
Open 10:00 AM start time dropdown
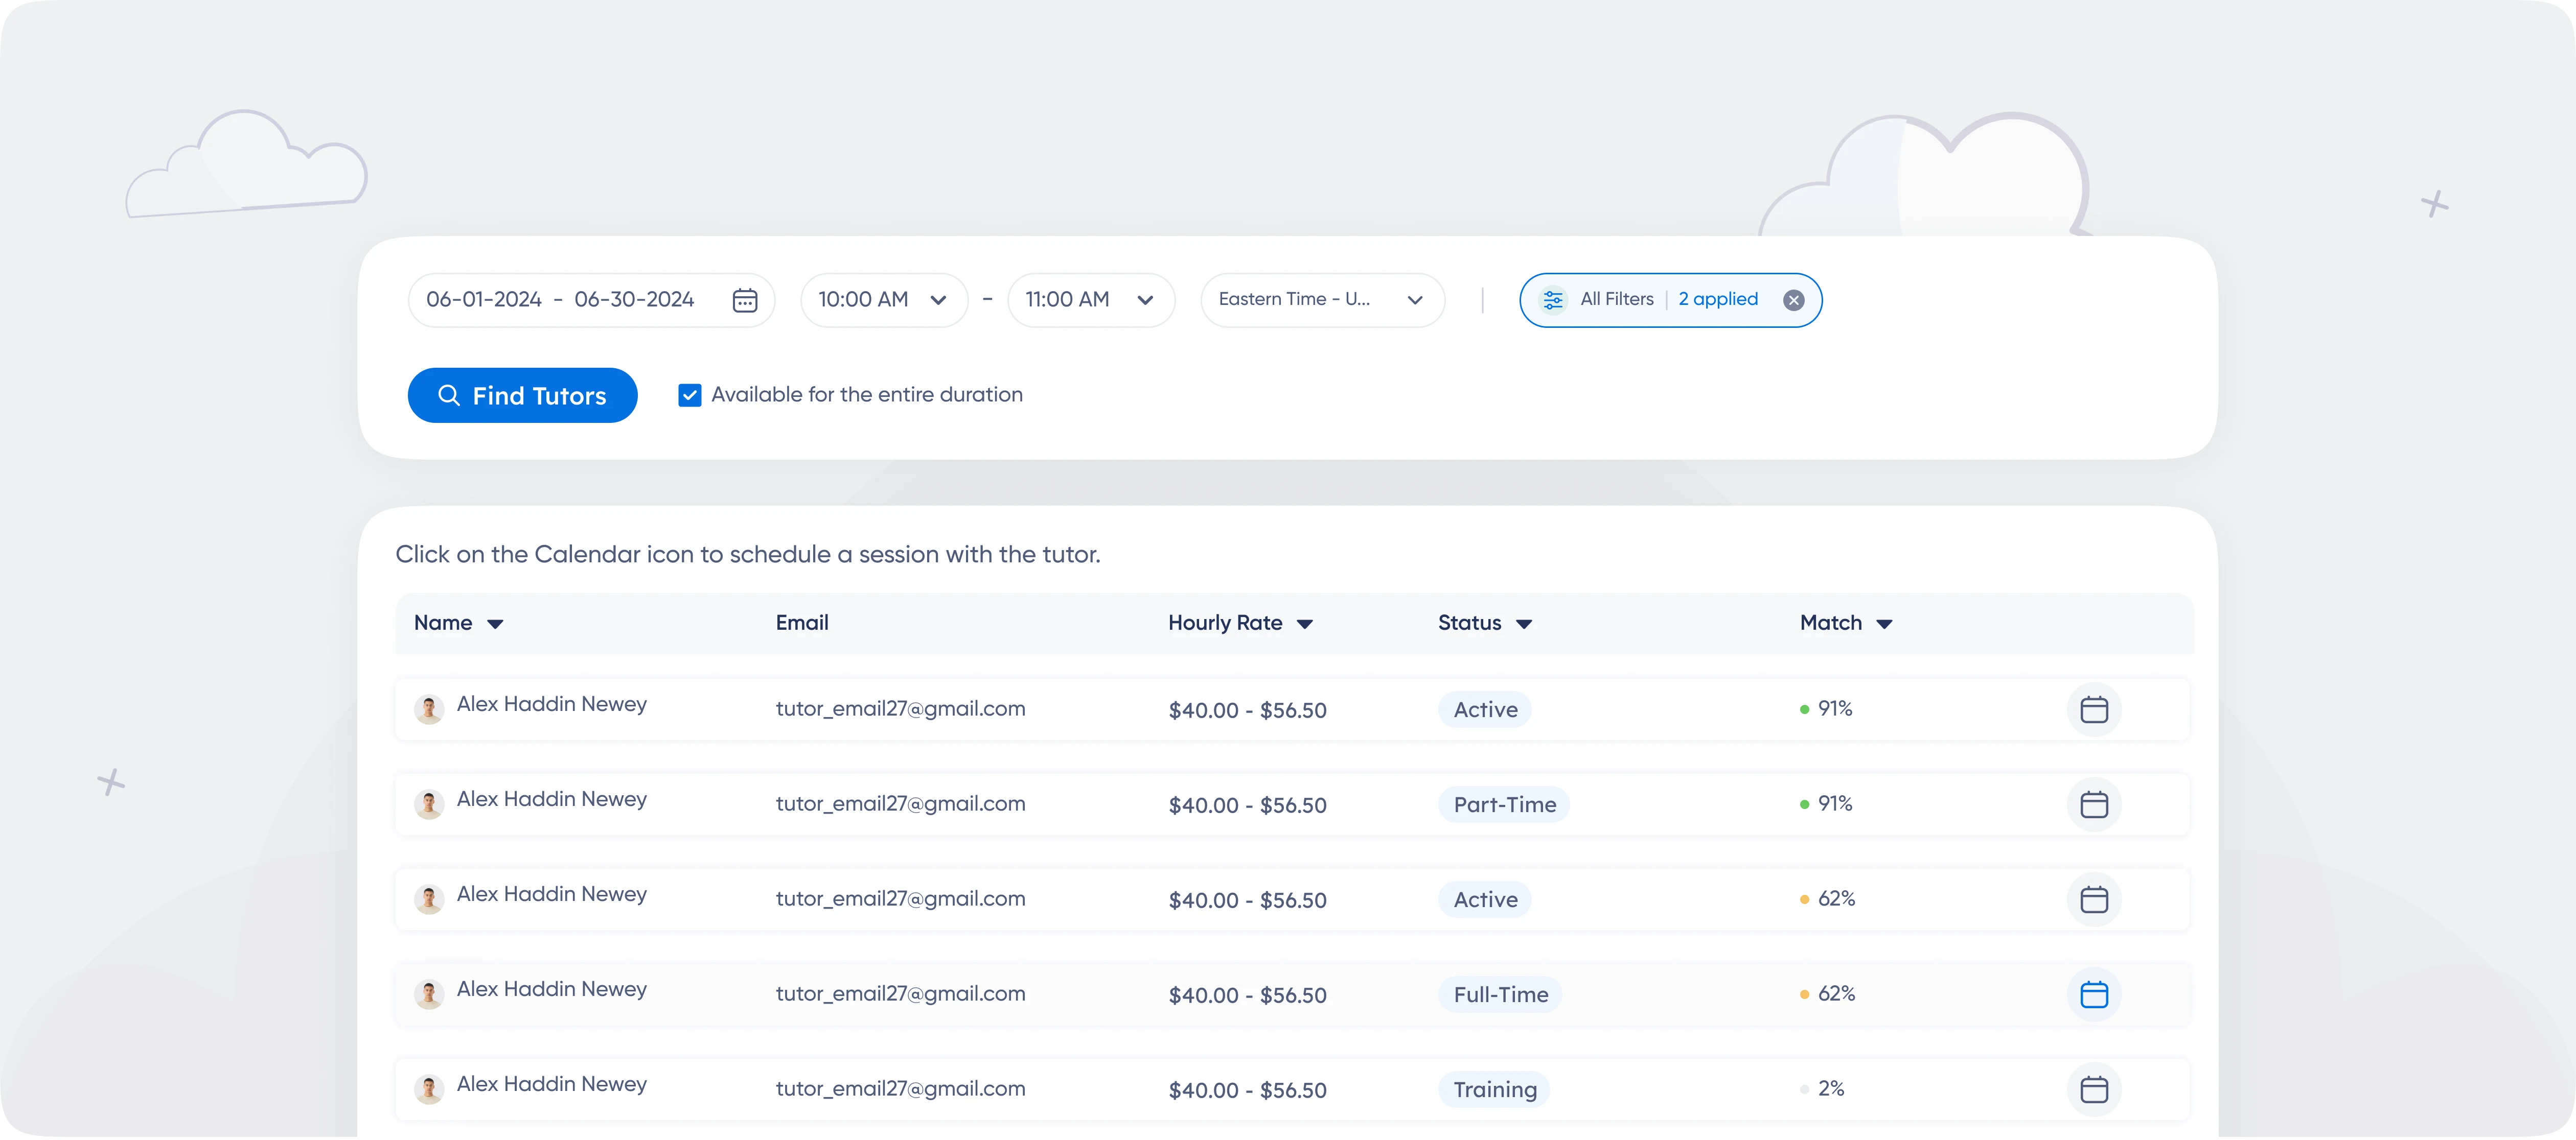883,300
